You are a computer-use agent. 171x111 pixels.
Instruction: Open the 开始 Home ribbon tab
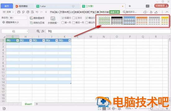point(52,12)
